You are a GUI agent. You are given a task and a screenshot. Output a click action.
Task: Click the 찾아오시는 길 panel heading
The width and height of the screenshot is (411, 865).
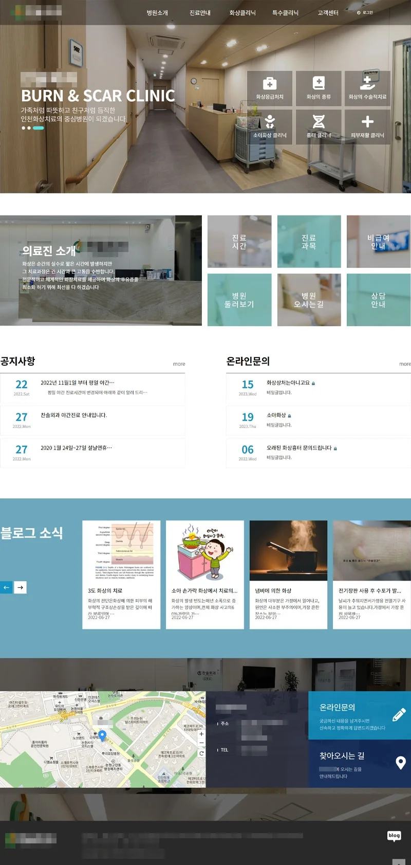(x=342, y=755)
